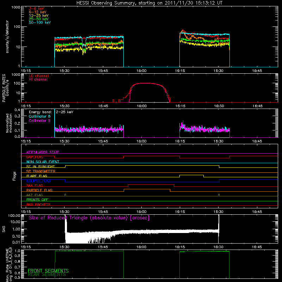Click the raised SAA FLAG step segment
The height and width of the screenshot is (282, 282).
(151, 184)
